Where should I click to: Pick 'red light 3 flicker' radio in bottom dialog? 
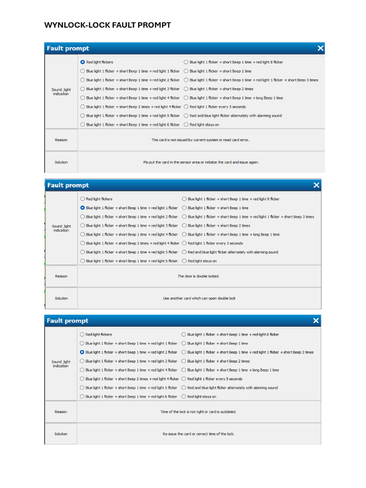(x=82, y=361)
